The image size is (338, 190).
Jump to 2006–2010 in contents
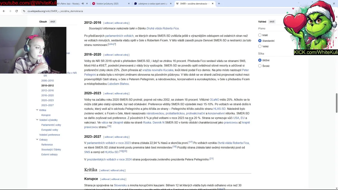pos(48,81)
